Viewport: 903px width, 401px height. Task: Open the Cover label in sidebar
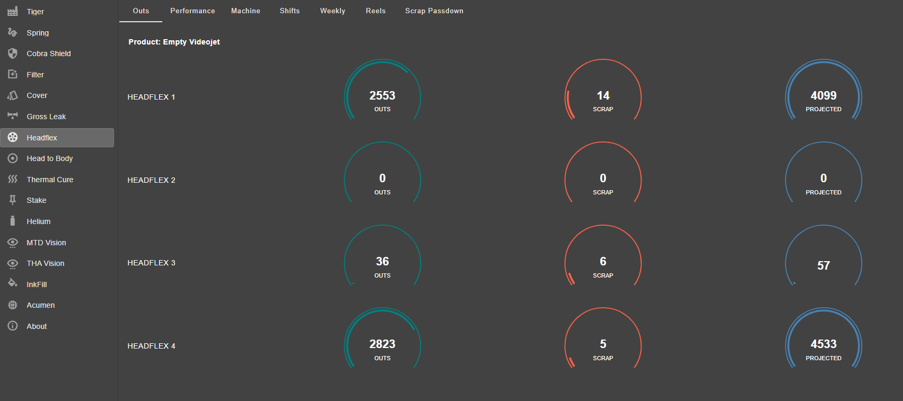[37, 95]
